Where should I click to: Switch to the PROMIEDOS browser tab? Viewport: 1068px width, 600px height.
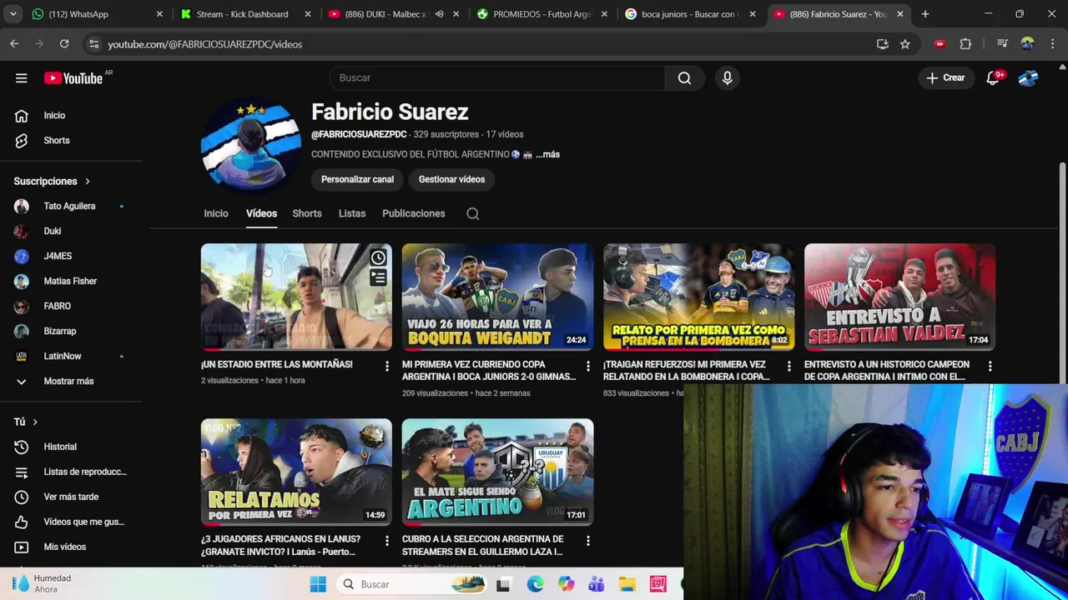pyautogui.click(x=541, y=14)
